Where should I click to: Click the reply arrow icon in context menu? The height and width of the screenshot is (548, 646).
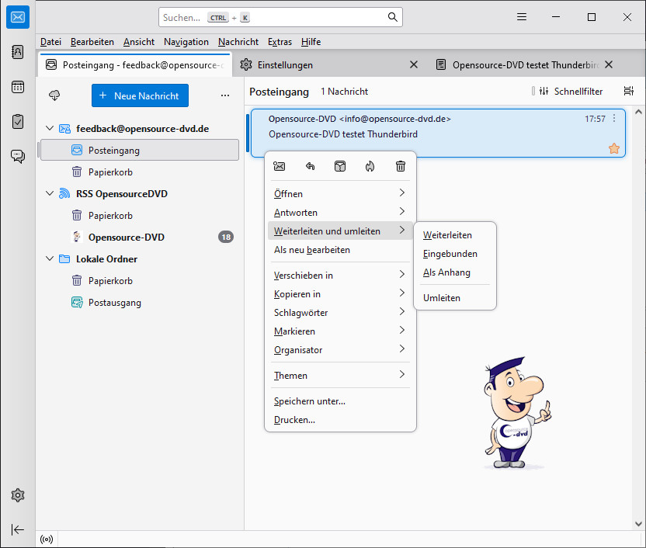pyautogui.click(x=310, y=166)
